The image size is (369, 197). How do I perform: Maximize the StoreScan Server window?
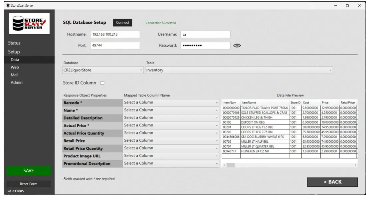coord(347,5)
